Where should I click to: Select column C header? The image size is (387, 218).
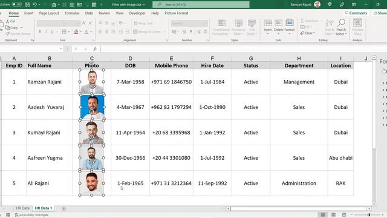(x=91, y=58)
